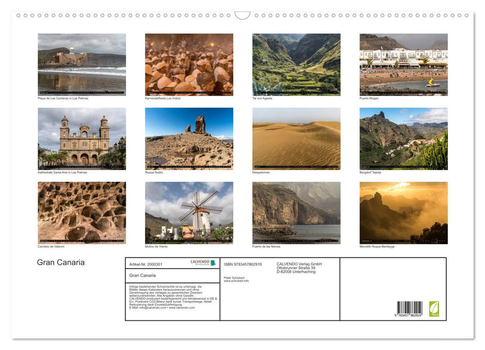Select the Roque Nublo rock photo

coord(189,138)
